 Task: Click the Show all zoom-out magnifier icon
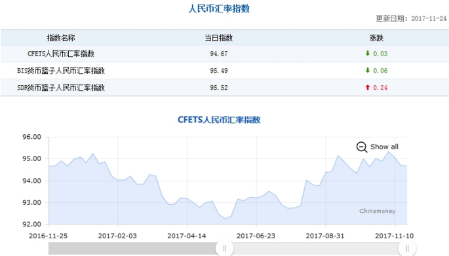pyautogui.click(x=362, y=147)
